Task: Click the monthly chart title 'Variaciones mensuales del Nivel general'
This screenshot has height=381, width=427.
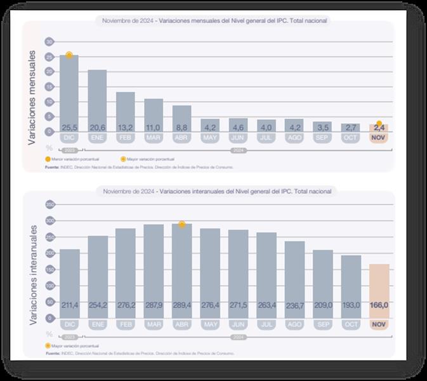Action: point(216,21)
